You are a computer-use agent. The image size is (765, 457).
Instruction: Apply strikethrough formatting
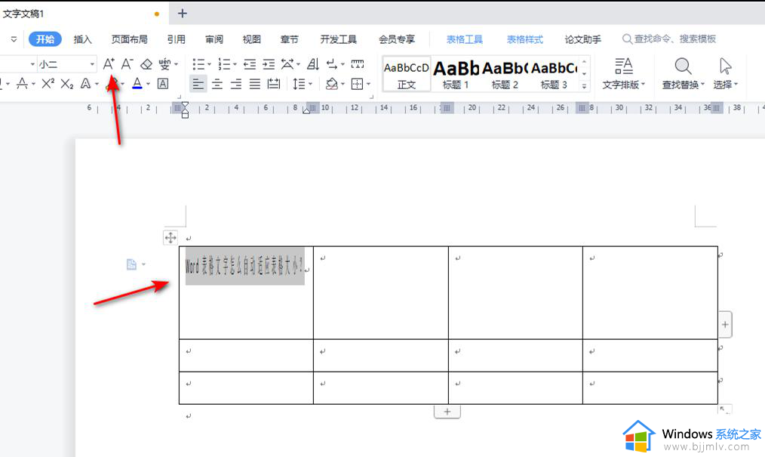coord(22,84)
